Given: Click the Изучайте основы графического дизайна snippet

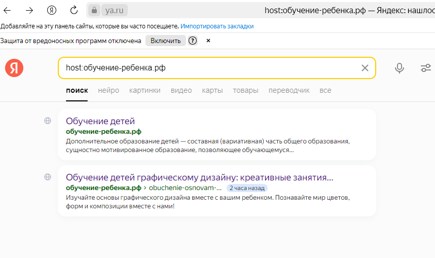Looking at the screenshot, I should [x=208, y=202].
